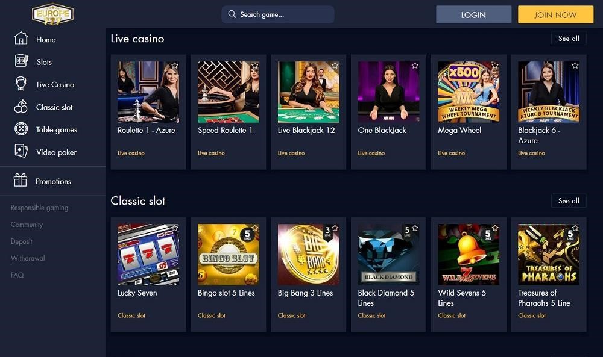Click the Europe 777 logo
The height and width of the screenshot is (357, 603).
(x=52, y=14)
